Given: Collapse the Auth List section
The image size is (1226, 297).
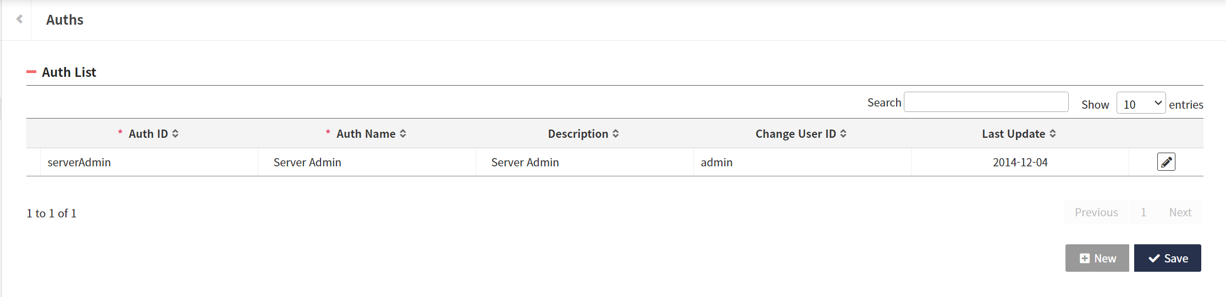Looking at the screenshot, I should pyautogui.click(x=31, y=72).
